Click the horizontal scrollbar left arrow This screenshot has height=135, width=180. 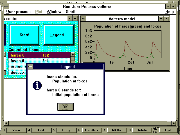[x=6, y=123]
